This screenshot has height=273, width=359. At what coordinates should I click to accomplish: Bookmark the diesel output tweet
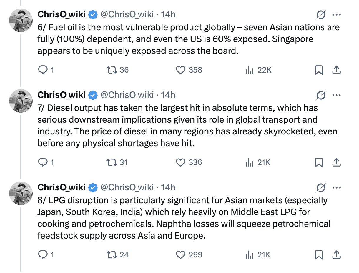[x=319, y=162]
